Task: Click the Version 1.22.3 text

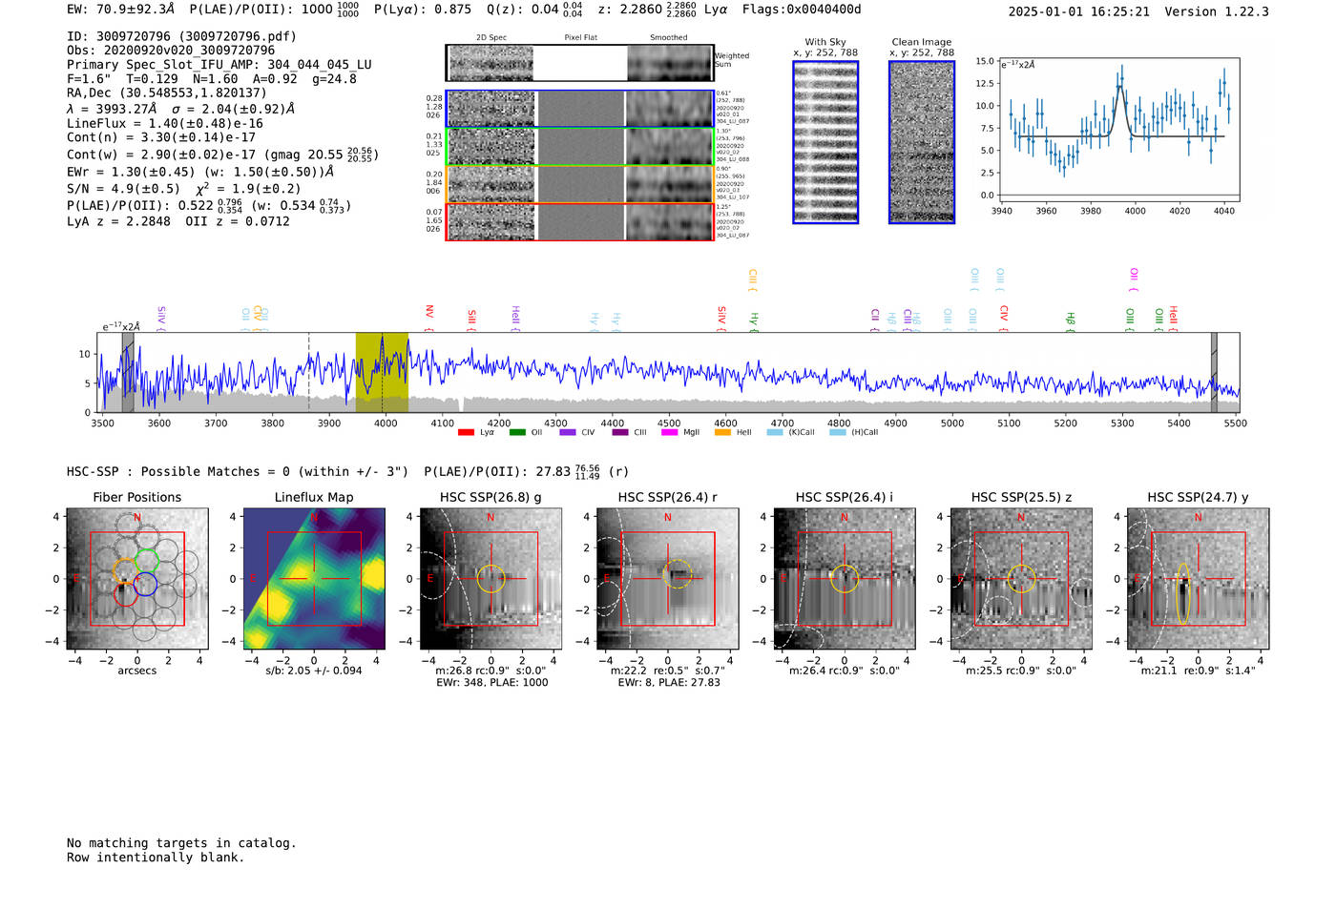Action: pos(1217,11)
